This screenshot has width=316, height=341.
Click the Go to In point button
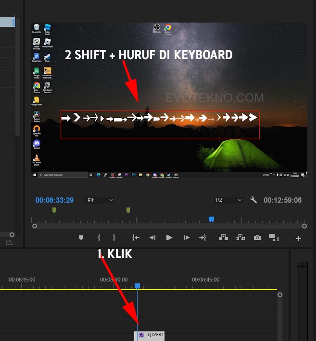tap(136, 237)
